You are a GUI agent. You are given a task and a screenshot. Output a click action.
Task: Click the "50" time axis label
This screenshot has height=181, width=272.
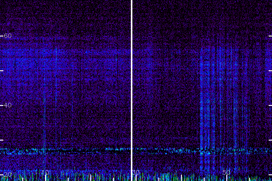point(226,172)
